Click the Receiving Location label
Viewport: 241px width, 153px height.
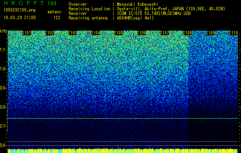89,9
